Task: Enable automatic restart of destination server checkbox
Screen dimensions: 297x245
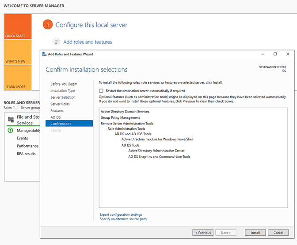Action: pyautogui.click(x=101, y=90)
